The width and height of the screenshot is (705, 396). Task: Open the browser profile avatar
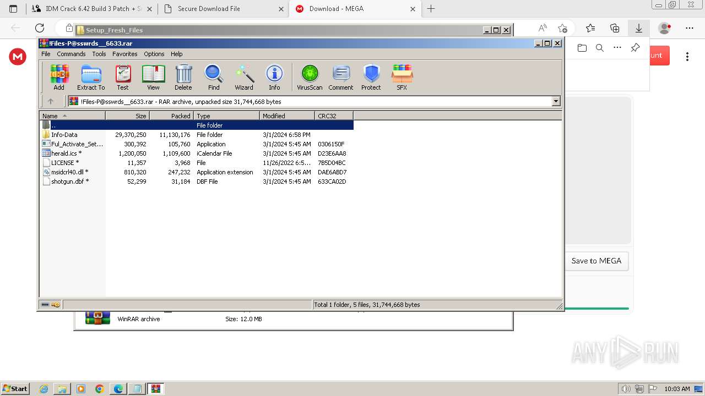click(664, 28)
